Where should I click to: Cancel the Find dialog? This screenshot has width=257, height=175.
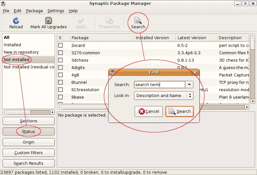(149, 111)
